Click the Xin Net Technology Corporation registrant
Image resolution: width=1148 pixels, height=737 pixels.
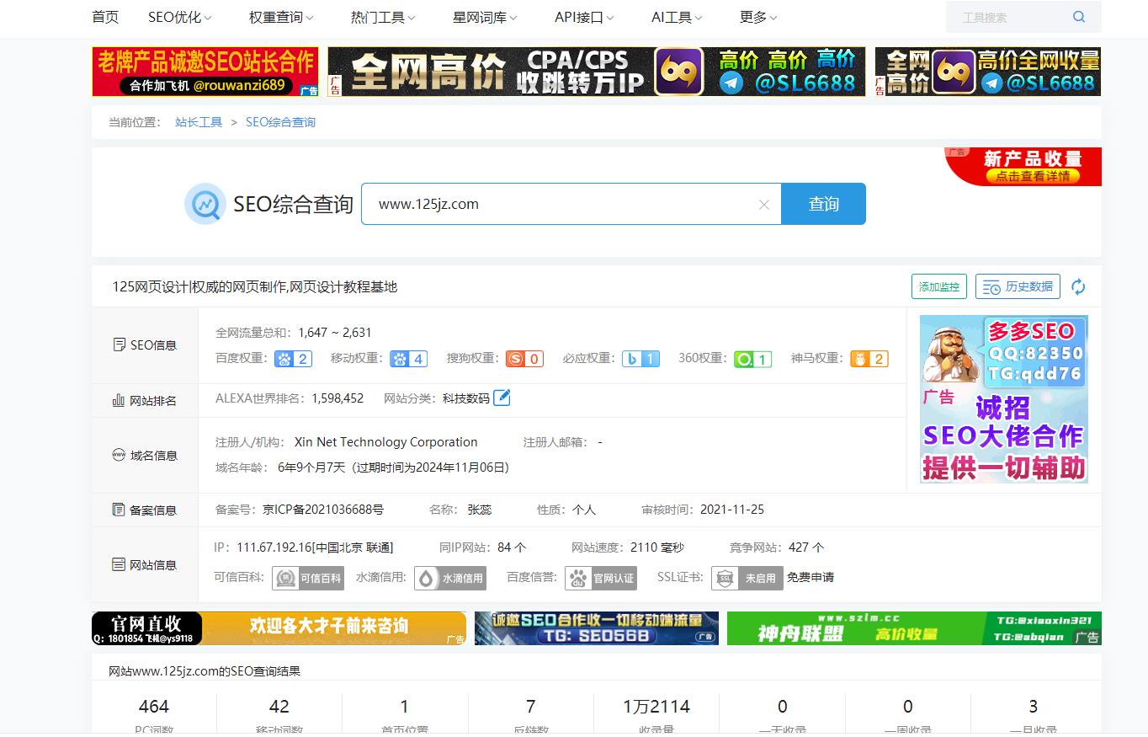click(x=385, y=442)
